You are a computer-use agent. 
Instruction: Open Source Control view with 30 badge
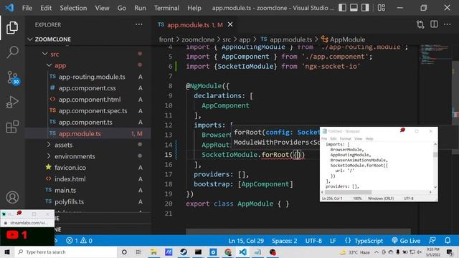pyautogui.click(x=13, y=78)
